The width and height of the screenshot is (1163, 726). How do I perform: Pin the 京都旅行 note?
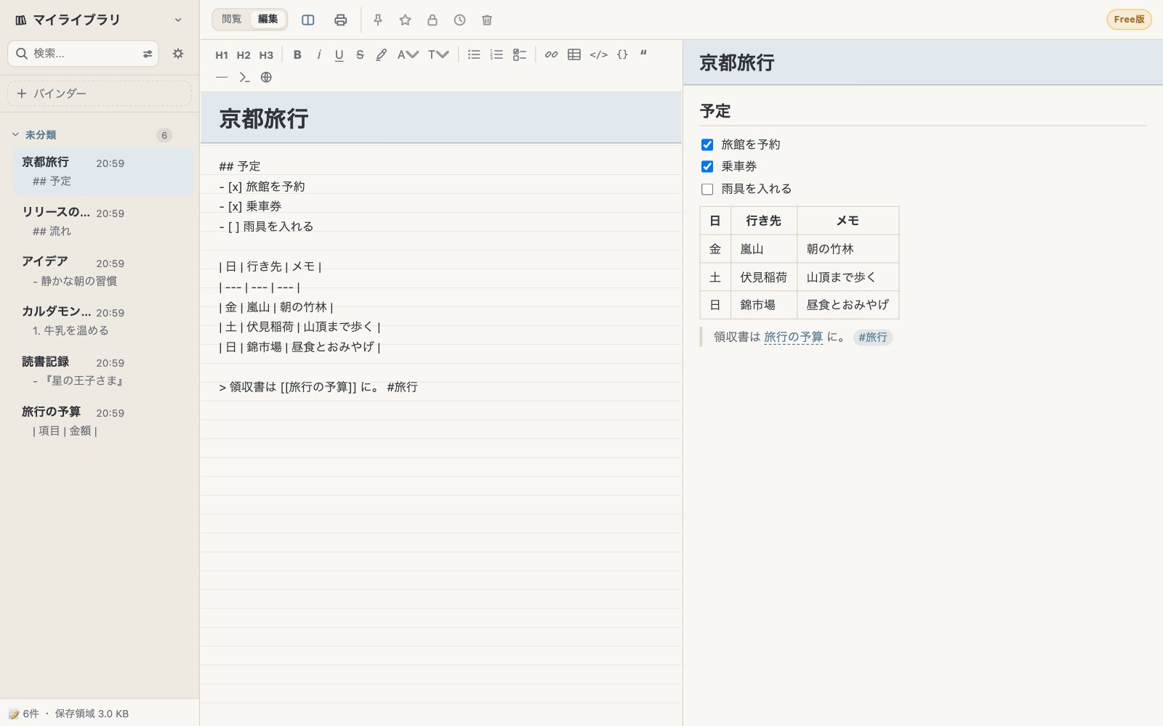(x=378, y=20)
